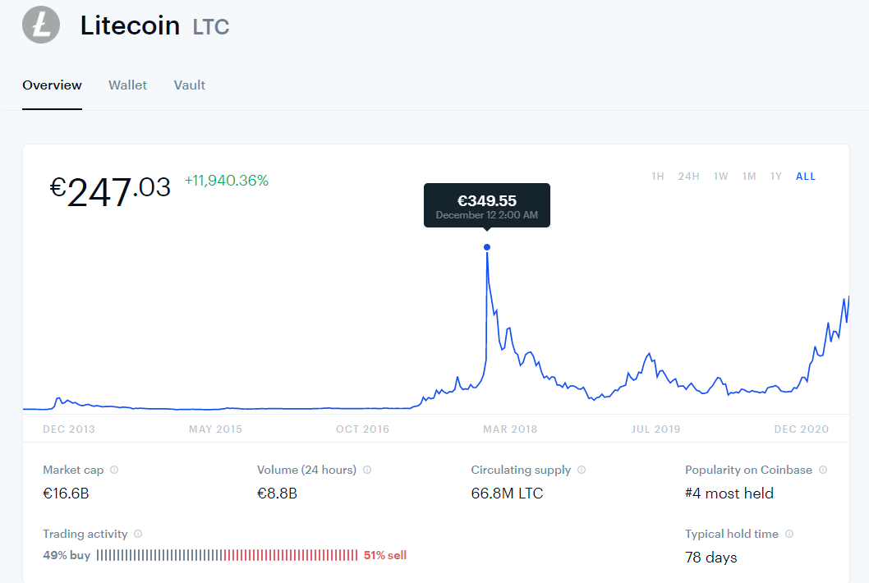Set chart range to 24H
Viewport: 869px width, 583px height.
[x=689, y=177]
